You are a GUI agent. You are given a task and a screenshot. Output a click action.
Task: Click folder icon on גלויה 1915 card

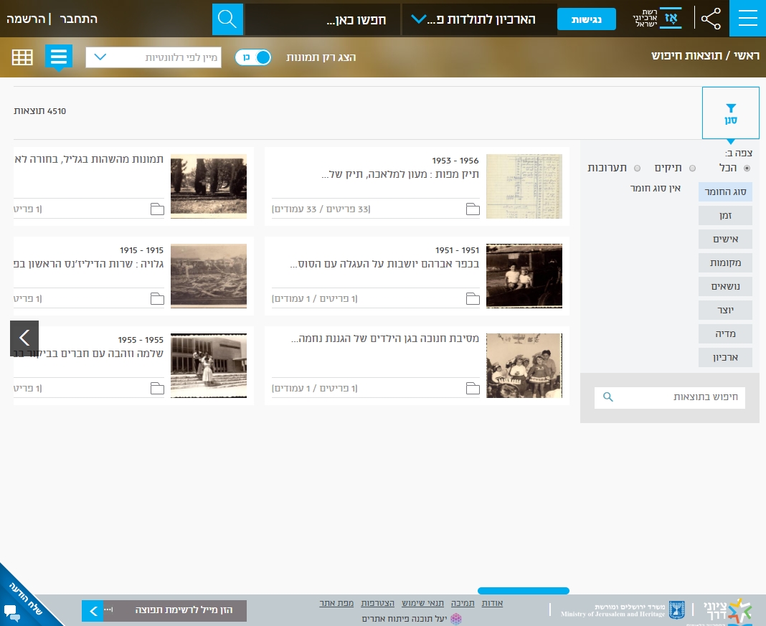point(157,298)
